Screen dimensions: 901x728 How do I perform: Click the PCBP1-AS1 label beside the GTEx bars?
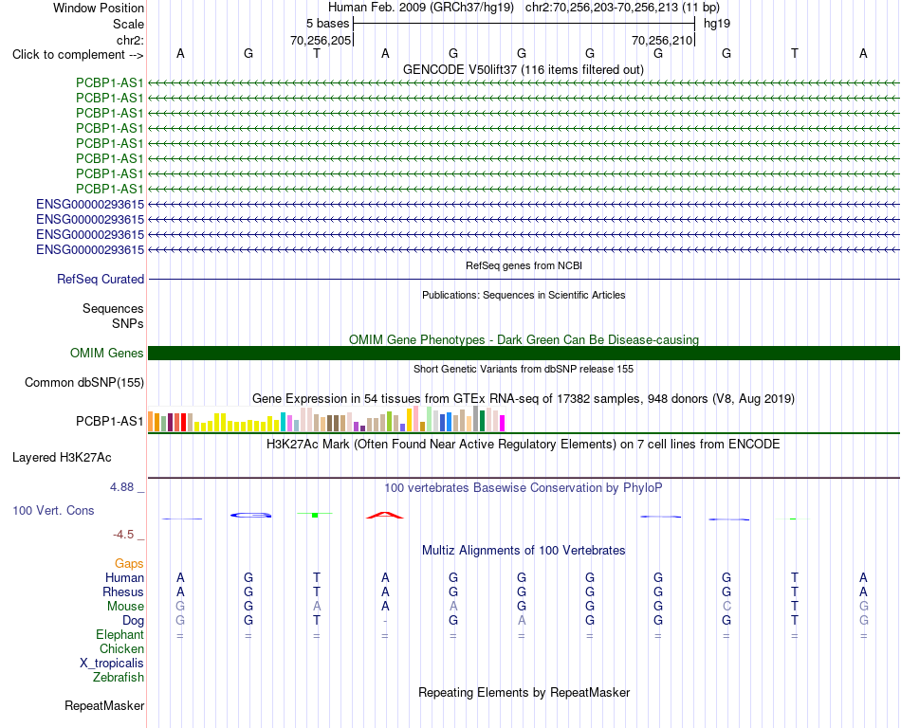coord(109,422)
